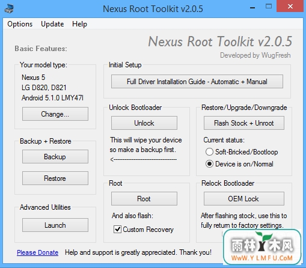Open the Options menu
Viewport: 306px width, 268px height.
coord(20,24)
